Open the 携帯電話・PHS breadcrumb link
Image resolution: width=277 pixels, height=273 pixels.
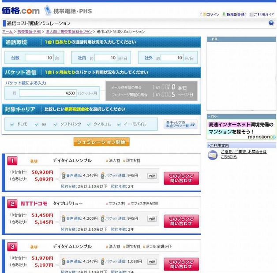pos(29,32)
